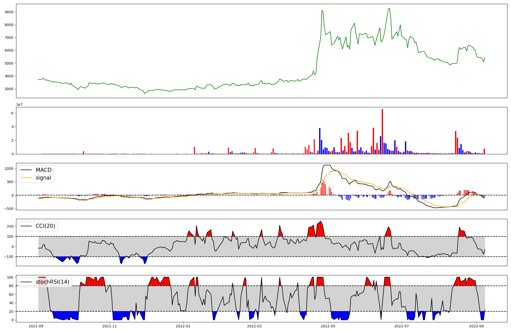Click the 2022-03 date tick label
511x332 pixels.
pos(254,326)
